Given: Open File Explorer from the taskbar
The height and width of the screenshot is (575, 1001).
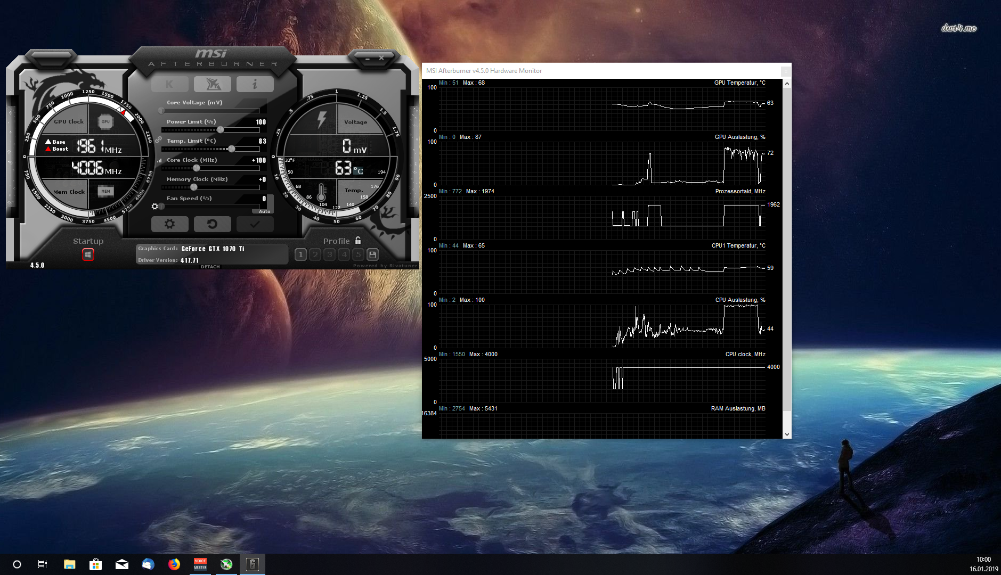Looking at the screenshot, I should click(x=69, y=564).
